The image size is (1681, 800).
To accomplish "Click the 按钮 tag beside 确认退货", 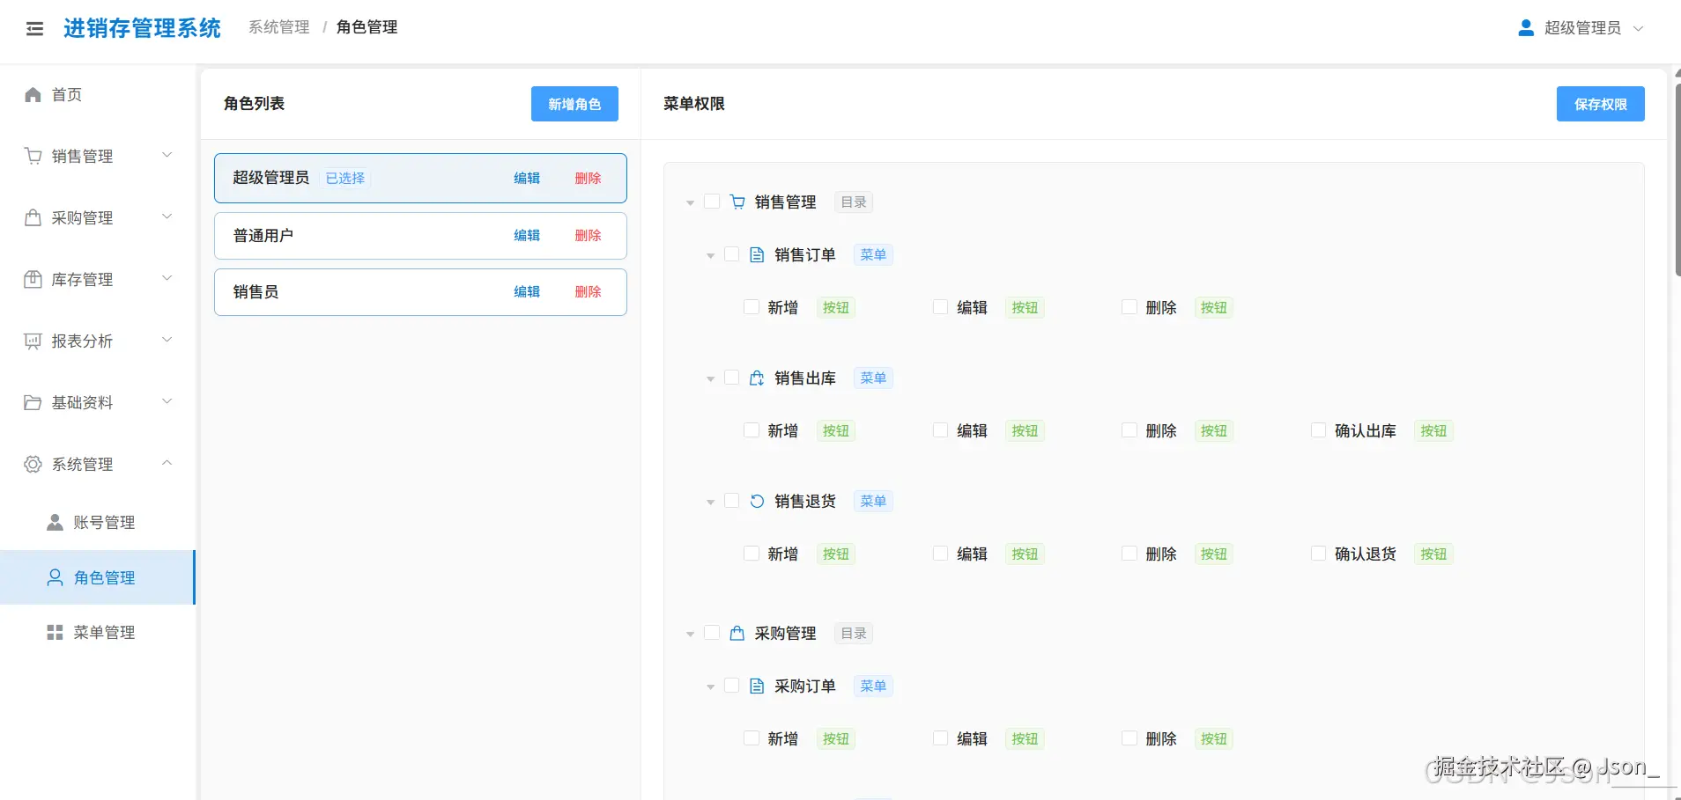I will [1433, 554].
